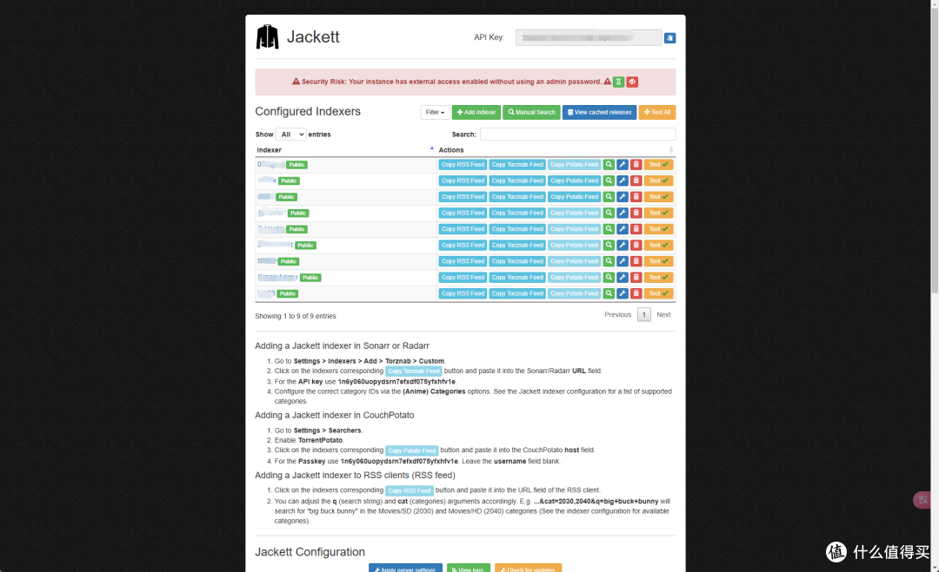Click Check for updates button
Image resolution: width=939 pixels, height=572 pixels.
point(529,569)
